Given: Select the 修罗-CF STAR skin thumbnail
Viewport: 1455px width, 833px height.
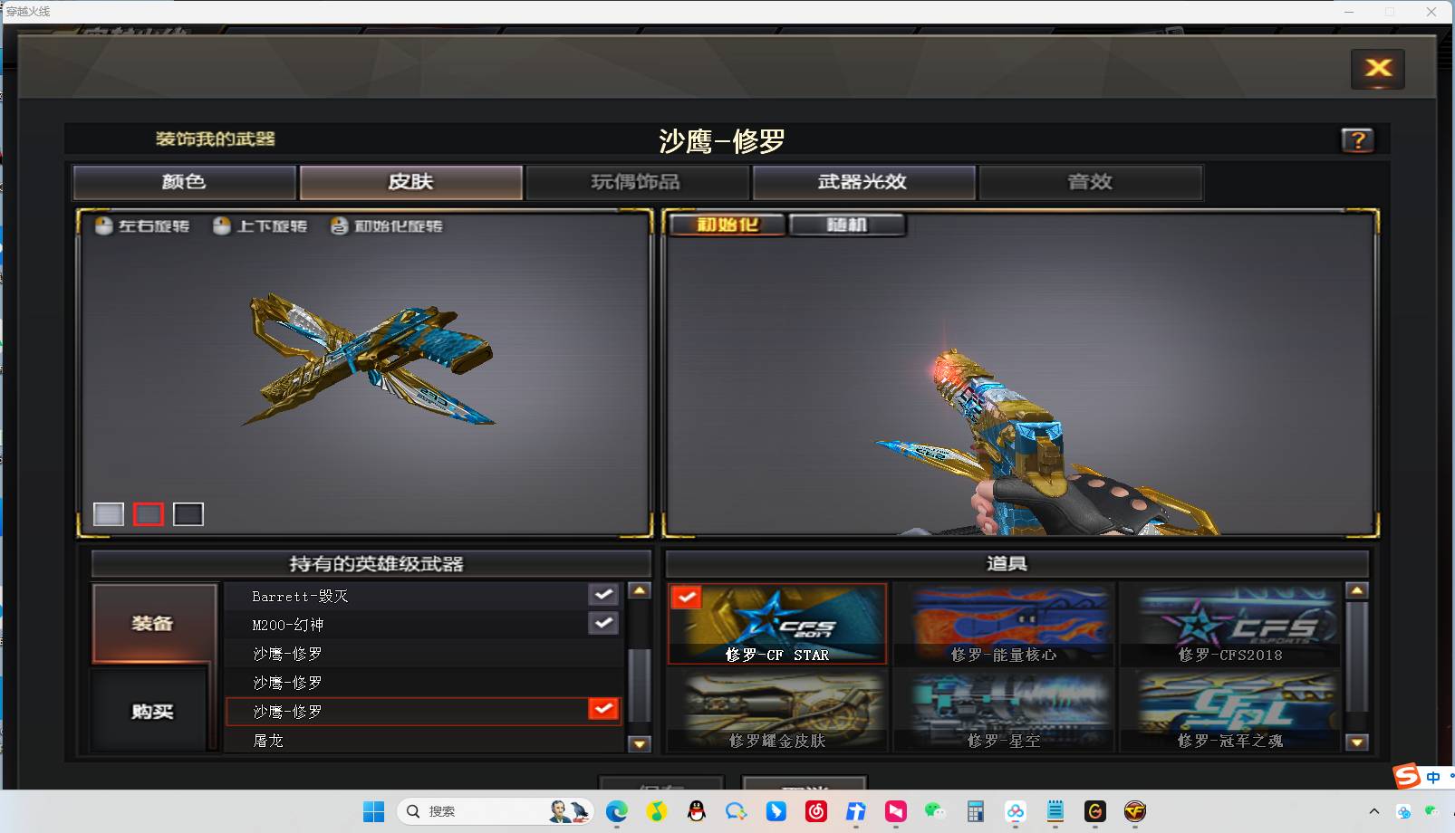Looking at the screenshot, I should tap(777, 624).
